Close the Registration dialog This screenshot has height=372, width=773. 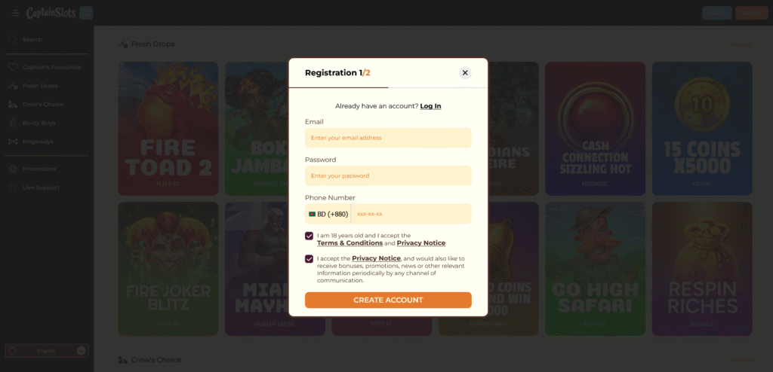(x=465, y=73)
